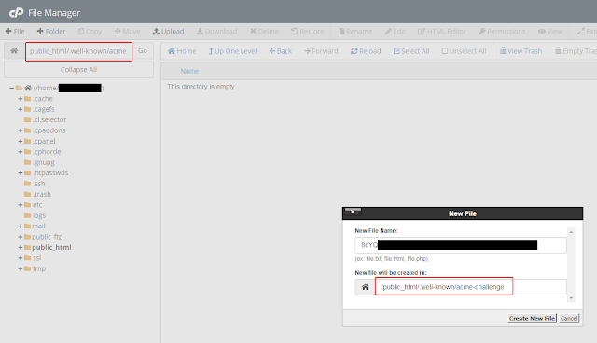Click the Create New File button
This screenshot has height=343, width=597.
tap(532, 318)
